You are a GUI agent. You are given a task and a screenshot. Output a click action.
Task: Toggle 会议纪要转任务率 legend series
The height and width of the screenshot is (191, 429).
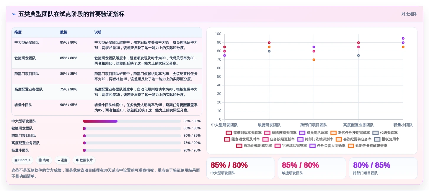point(353,139)
